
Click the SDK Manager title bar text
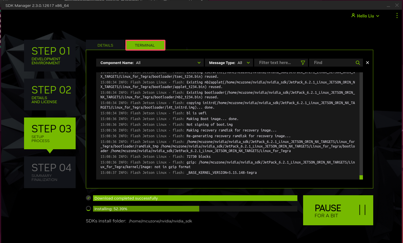37,5
